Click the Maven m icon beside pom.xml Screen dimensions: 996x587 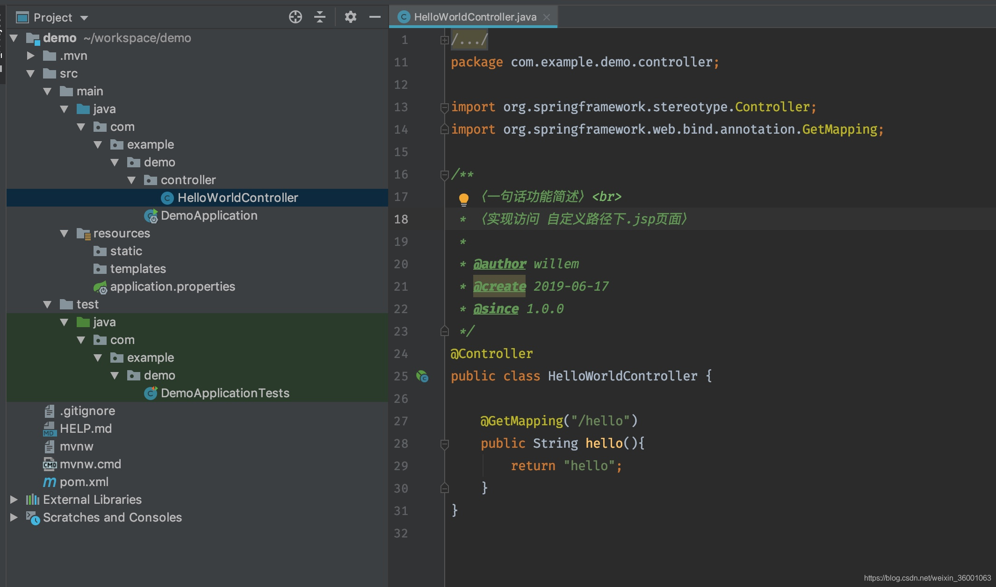(x=50, y=482)
